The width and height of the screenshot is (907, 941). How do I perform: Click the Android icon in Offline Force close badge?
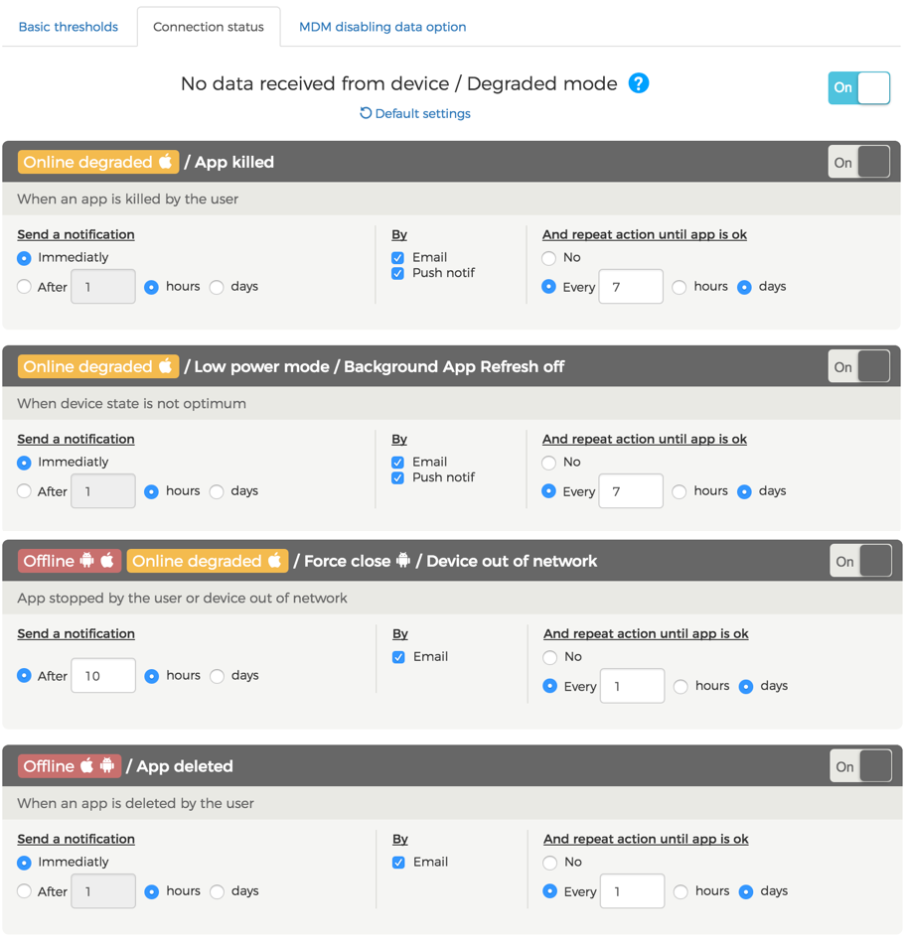87,561
